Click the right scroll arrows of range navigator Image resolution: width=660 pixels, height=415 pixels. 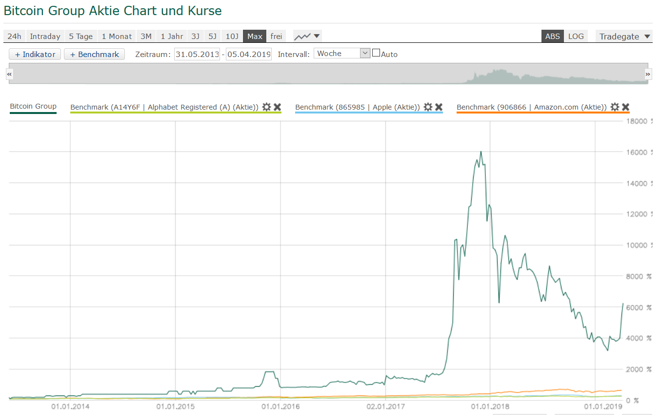648,74
